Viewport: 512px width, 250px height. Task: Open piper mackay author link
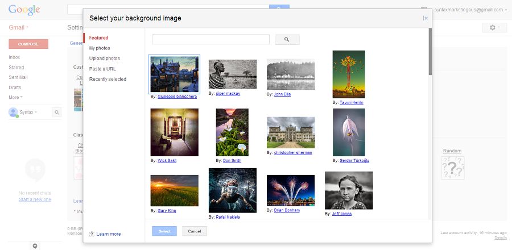[228, 94]
